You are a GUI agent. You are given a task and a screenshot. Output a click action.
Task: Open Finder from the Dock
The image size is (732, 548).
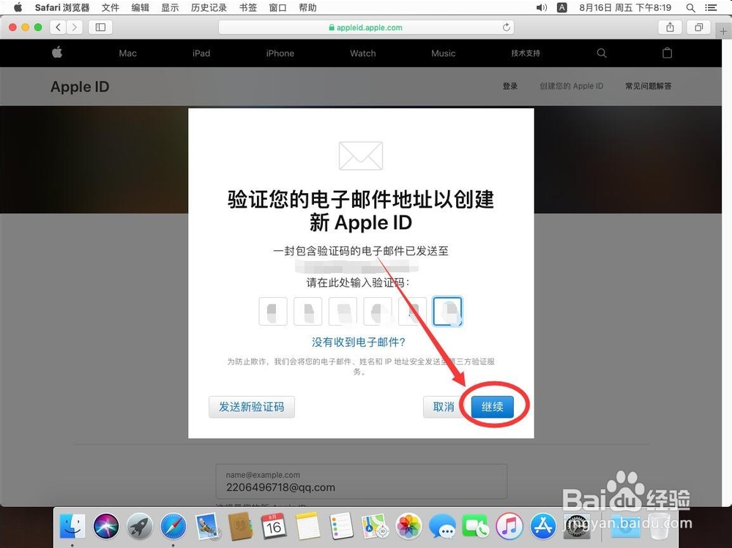tap(72, 527)
